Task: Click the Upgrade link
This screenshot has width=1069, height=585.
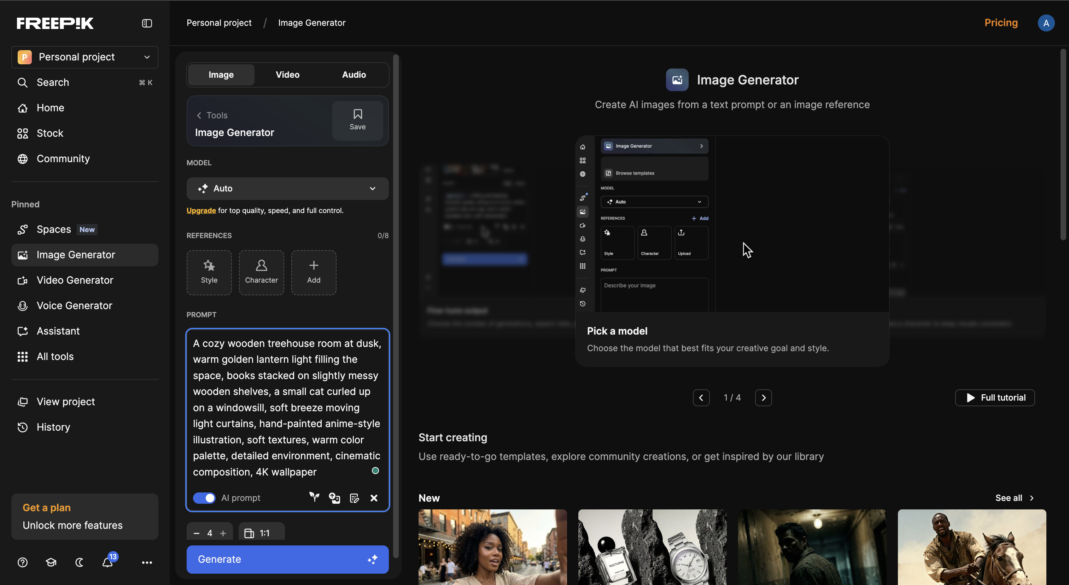Action: point(201,211)
